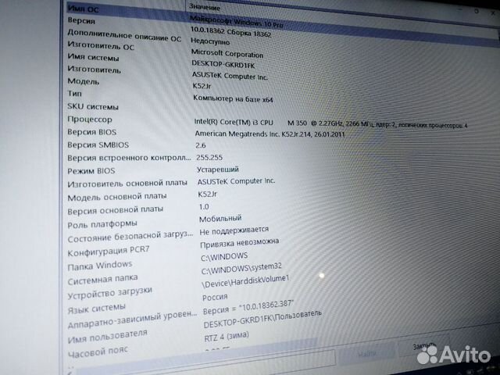Click the value 'Мобильный'
This screenshot has height=375, width=500.
(220, 219)
